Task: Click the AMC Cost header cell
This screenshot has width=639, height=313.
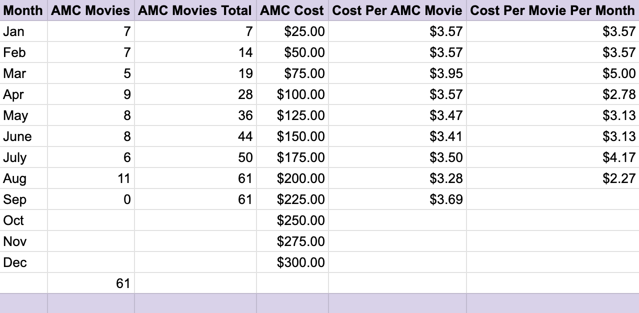Action: (292, 10)
